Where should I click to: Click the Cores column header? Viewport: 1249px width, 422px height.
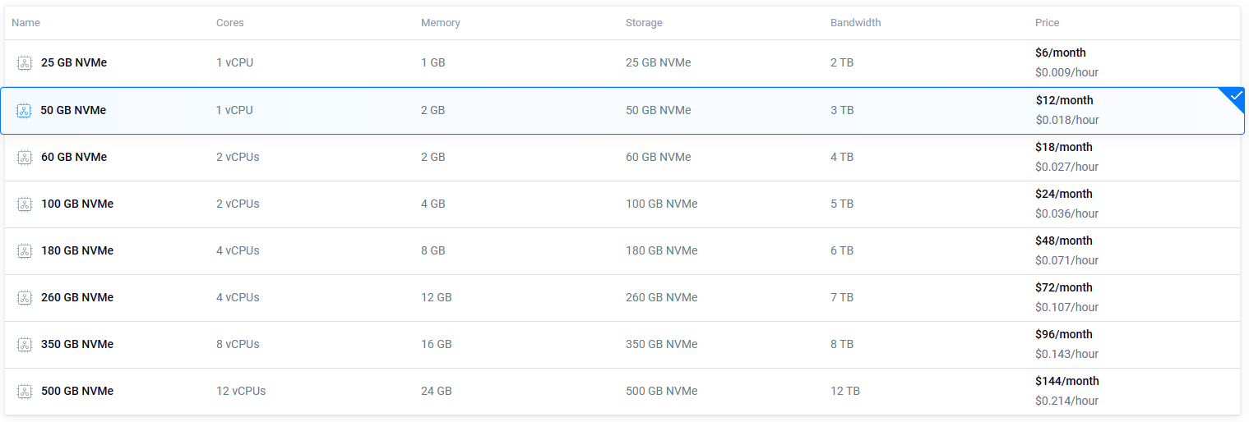pyautogui.click(x=230, y=23)
